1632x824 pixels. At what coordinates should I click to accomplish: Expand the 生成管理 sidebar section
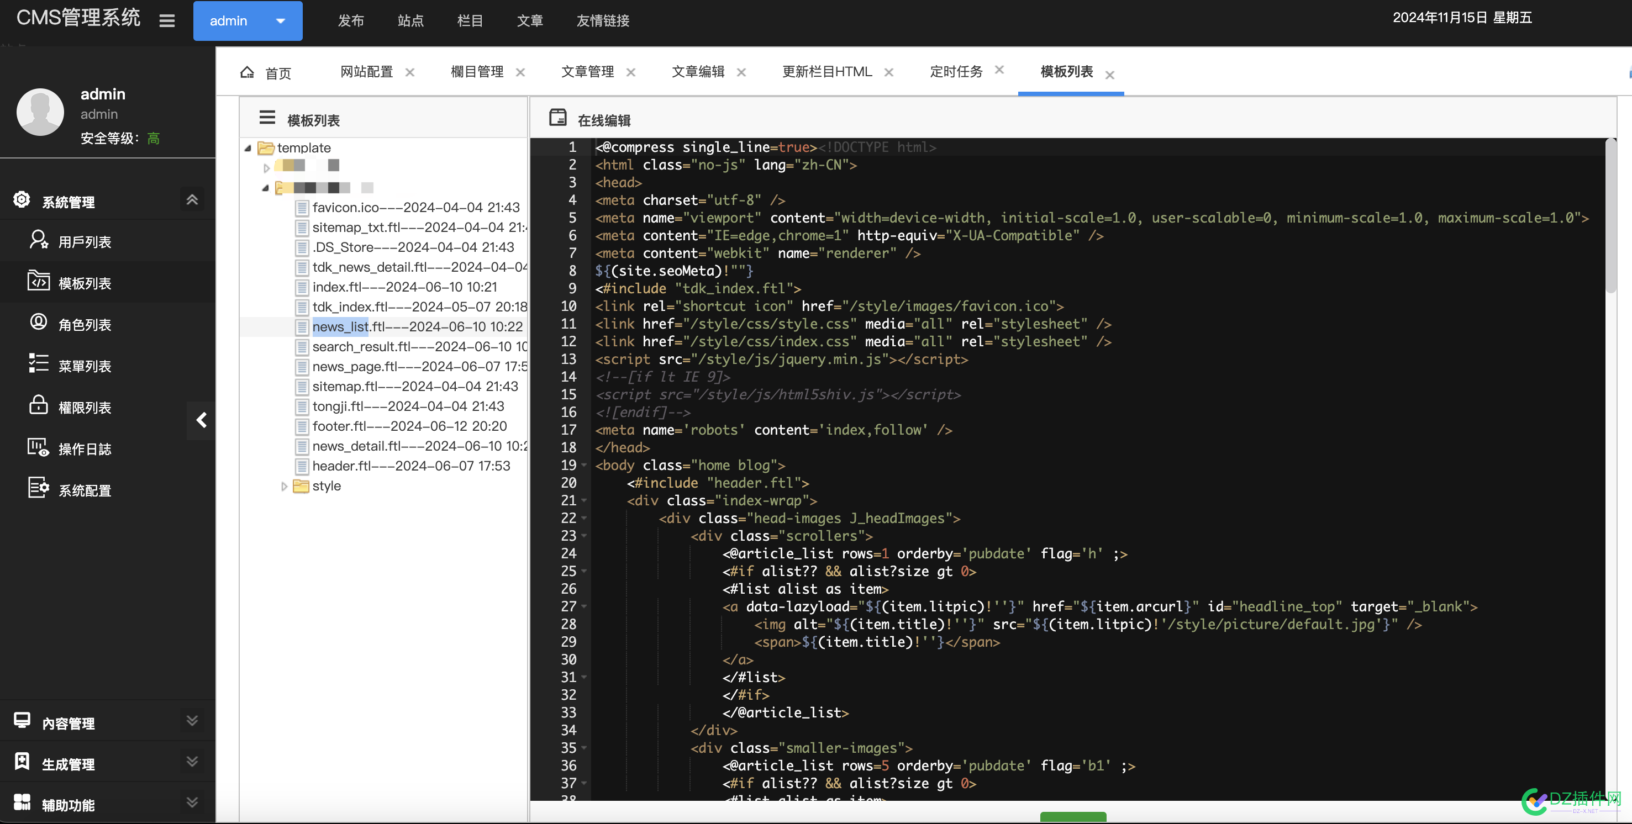(192, 761)
